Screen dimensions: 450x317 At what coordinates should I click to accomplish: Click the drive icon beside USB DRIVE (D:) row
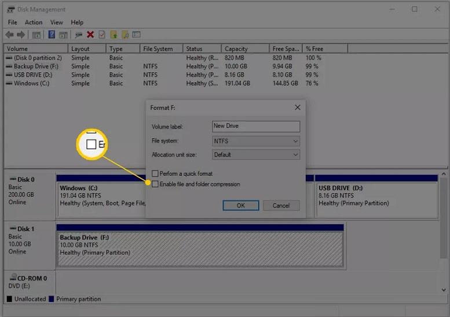click(x=9, y=75)
